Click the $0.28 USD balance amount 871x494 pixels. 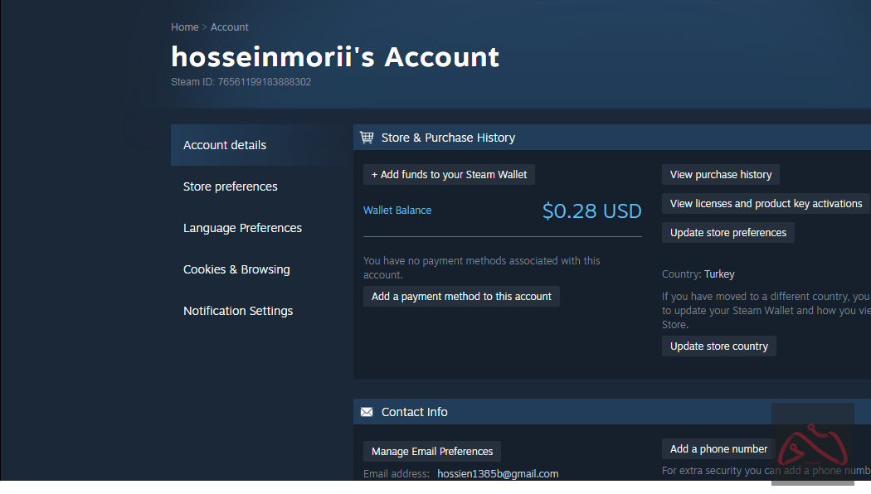point(591,211)
